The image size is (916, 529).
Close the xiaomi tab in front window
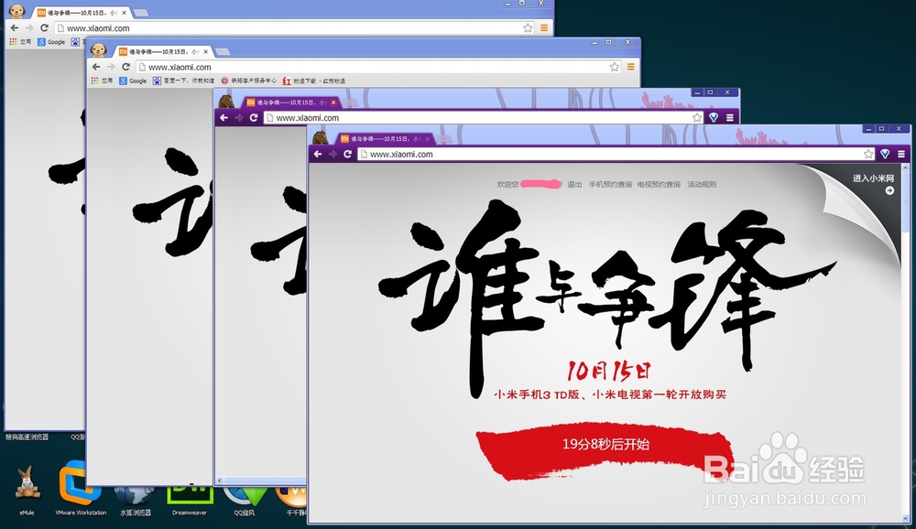pos(427,139)
